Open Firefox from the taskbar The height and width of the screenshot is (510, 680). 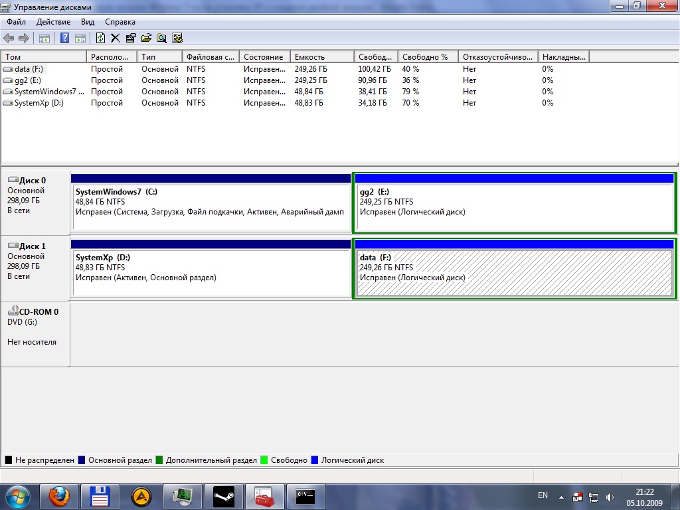tap(59, 497)
